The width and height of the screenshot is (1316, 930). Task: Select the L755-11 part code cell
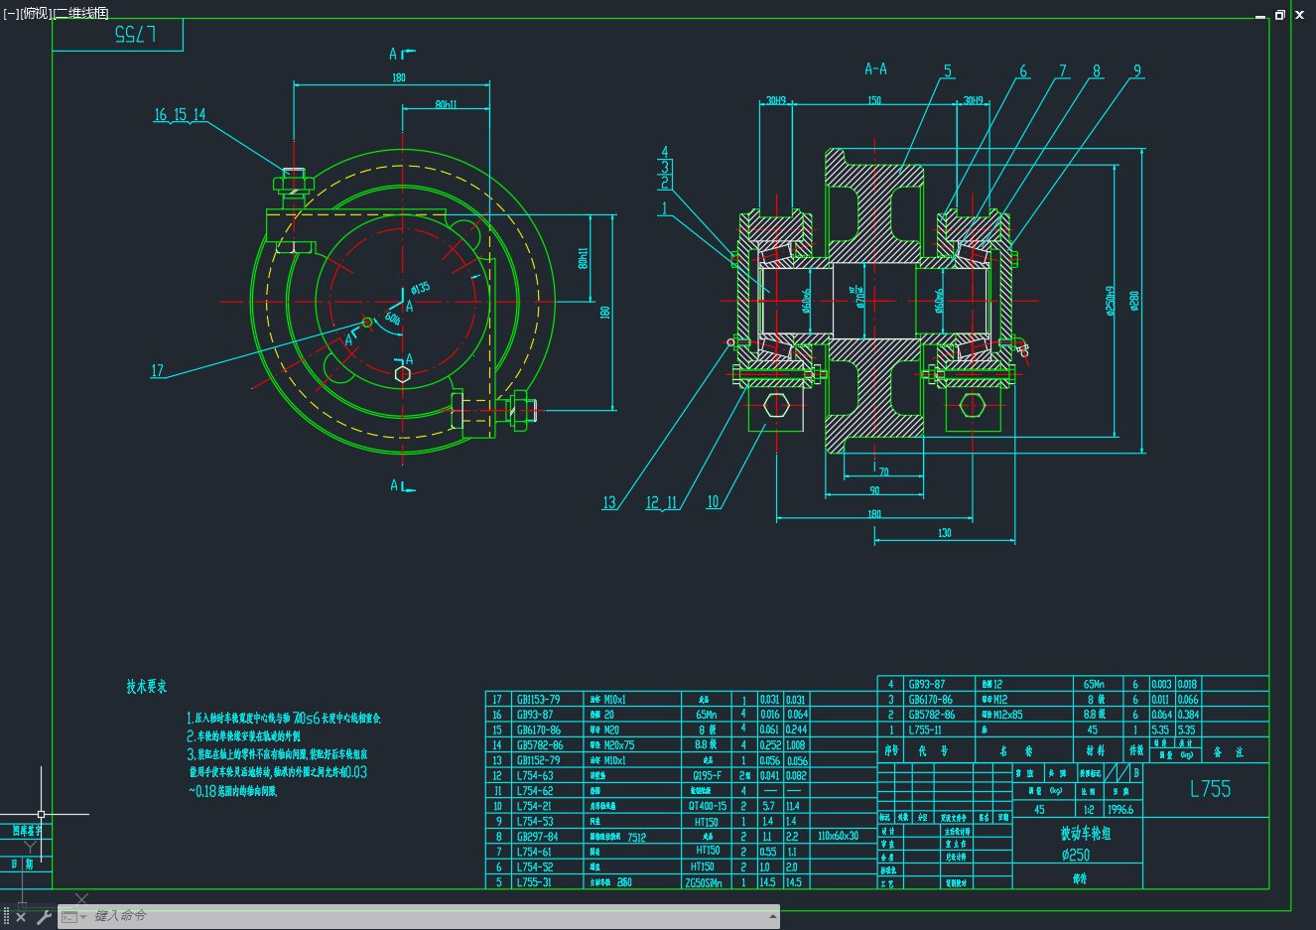(925, 730)
